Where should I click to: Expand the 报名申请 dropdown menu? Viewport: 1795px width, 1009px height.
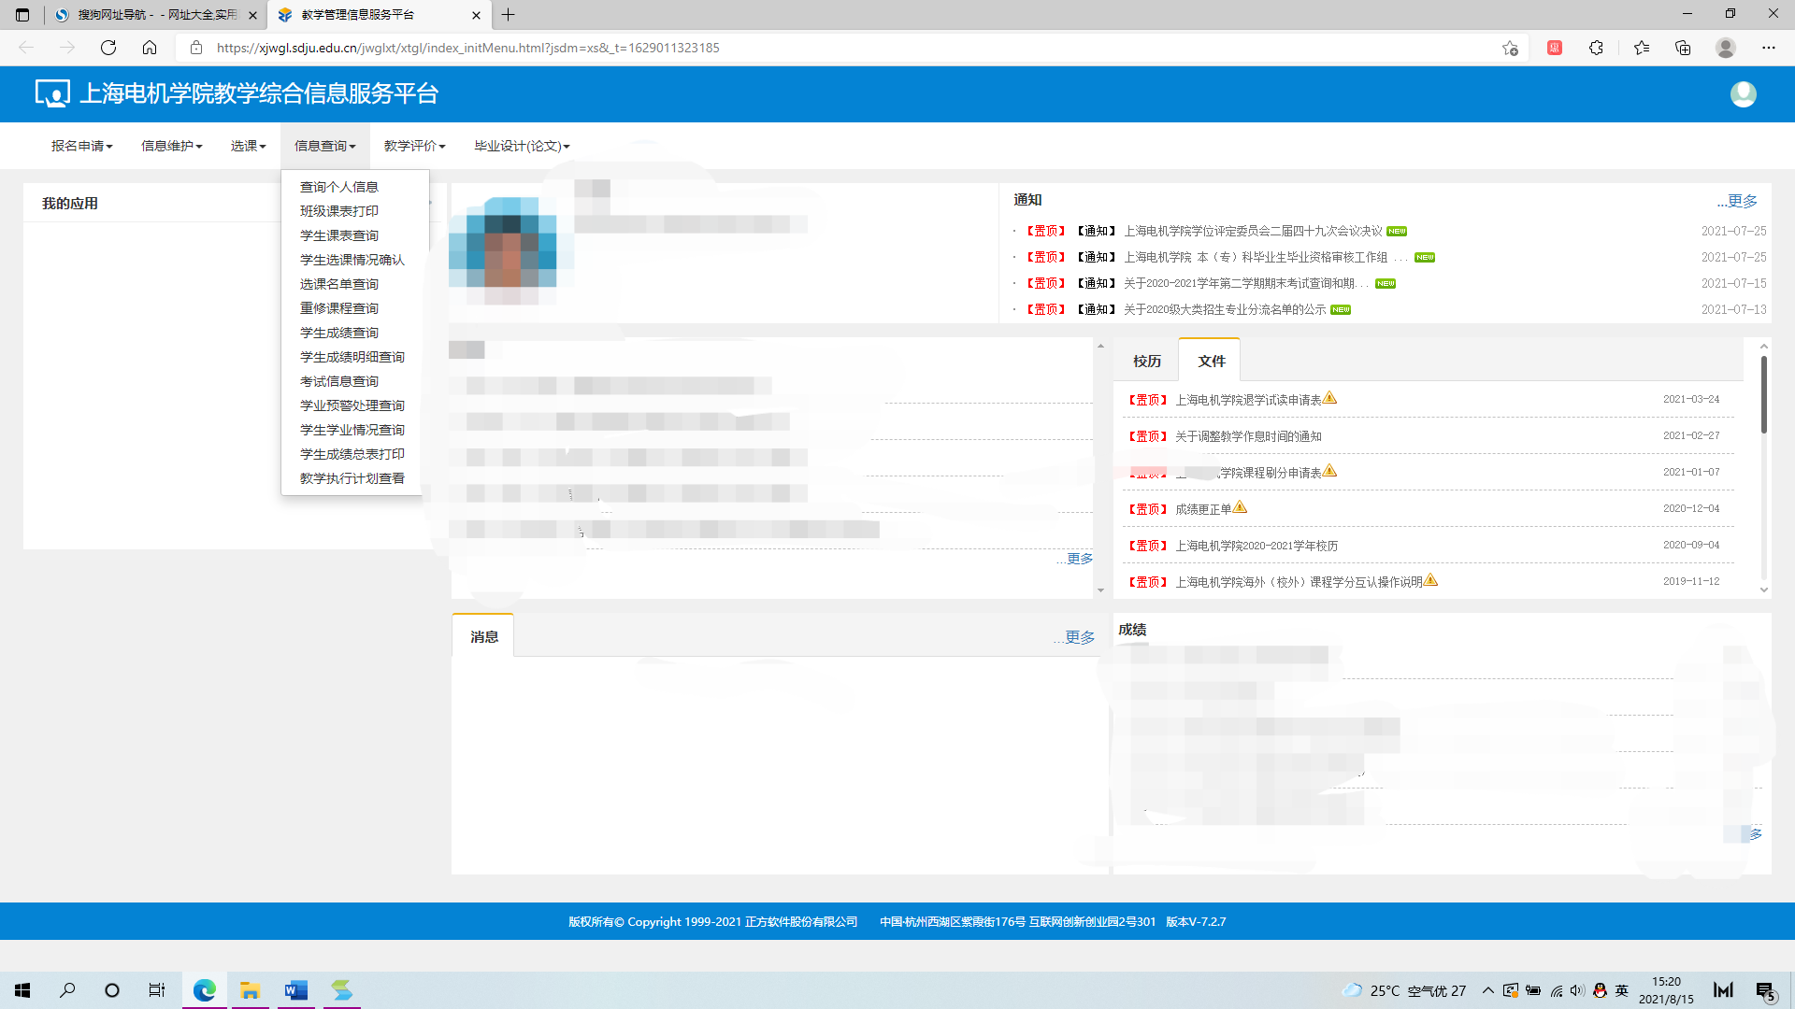(x=81, y=146)
